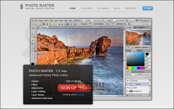Switch to the Palette tab
174x109 pixels.
point(139,51)
